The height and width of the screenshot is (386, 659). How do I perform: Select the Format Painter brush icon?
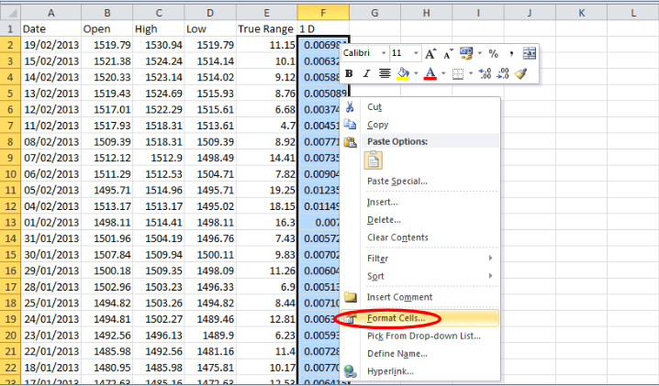(x=520, y=73)
